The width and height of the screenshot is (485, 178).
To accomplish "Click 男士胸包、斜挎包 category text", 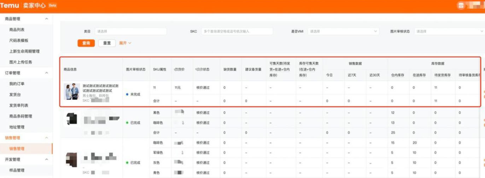I will (x=95, y=96).
